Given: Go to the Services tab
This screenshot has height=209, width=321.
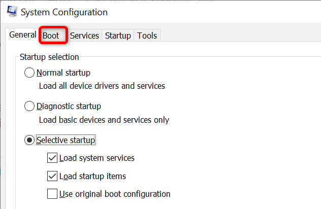Looking at the screenshot, I should pyautogui.click(x=84, y=36).
